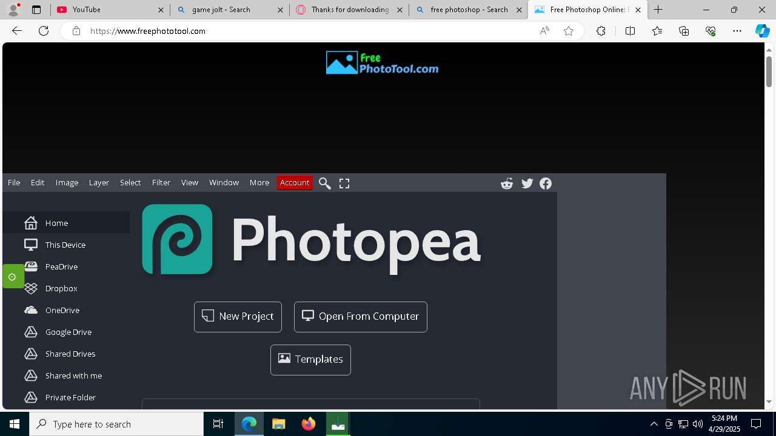The width and height of the screenshot is (776, 436).
Task: Open OneDrive storage in sidebar
Action: click(x=67, y=310)
